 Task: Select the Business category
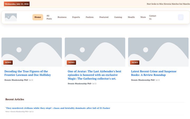coord(62,17)
